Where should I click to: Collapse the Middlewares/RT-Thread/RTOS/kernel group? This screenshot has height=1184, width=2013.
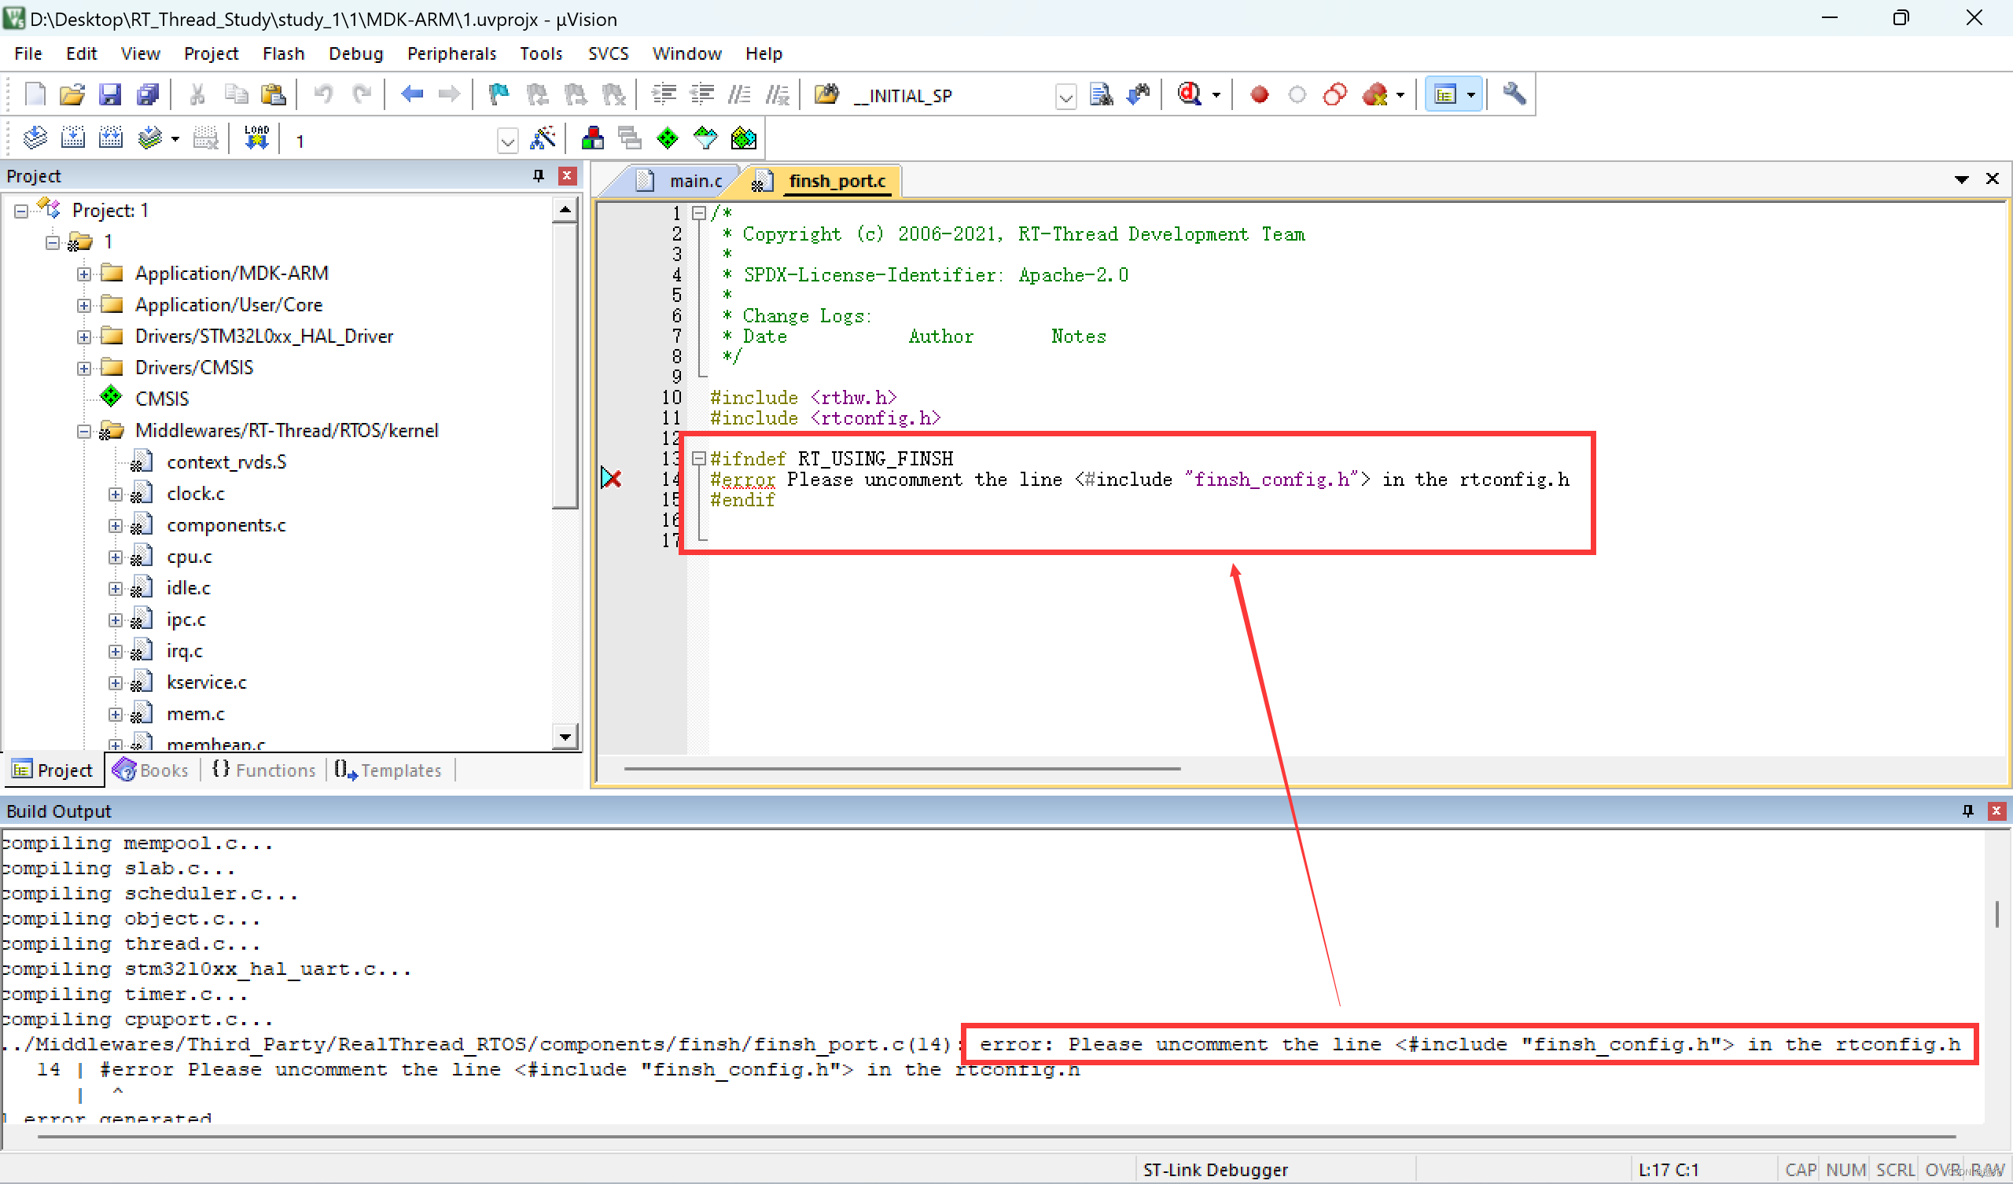point(83,431)
